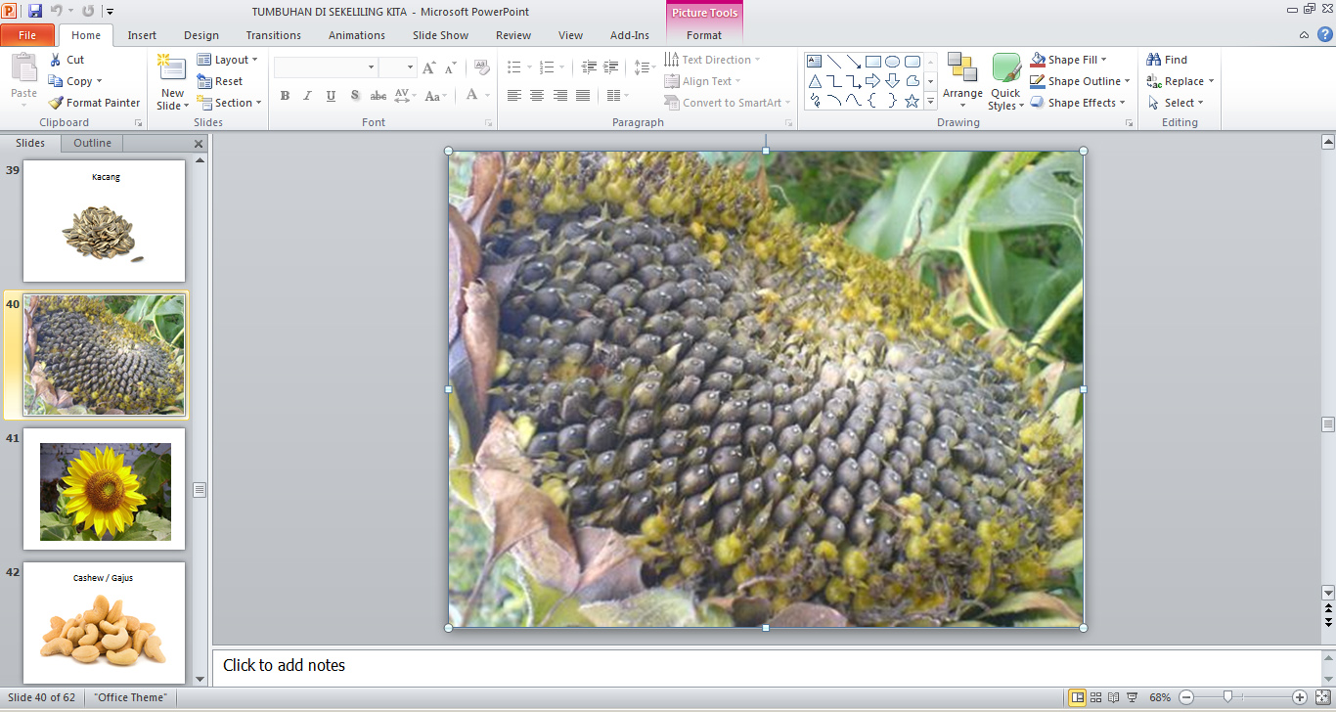Image resolution: width=1336 pixels, height=712 pixels.
Task: Increase the list indent level
Action: coord(612,67)
